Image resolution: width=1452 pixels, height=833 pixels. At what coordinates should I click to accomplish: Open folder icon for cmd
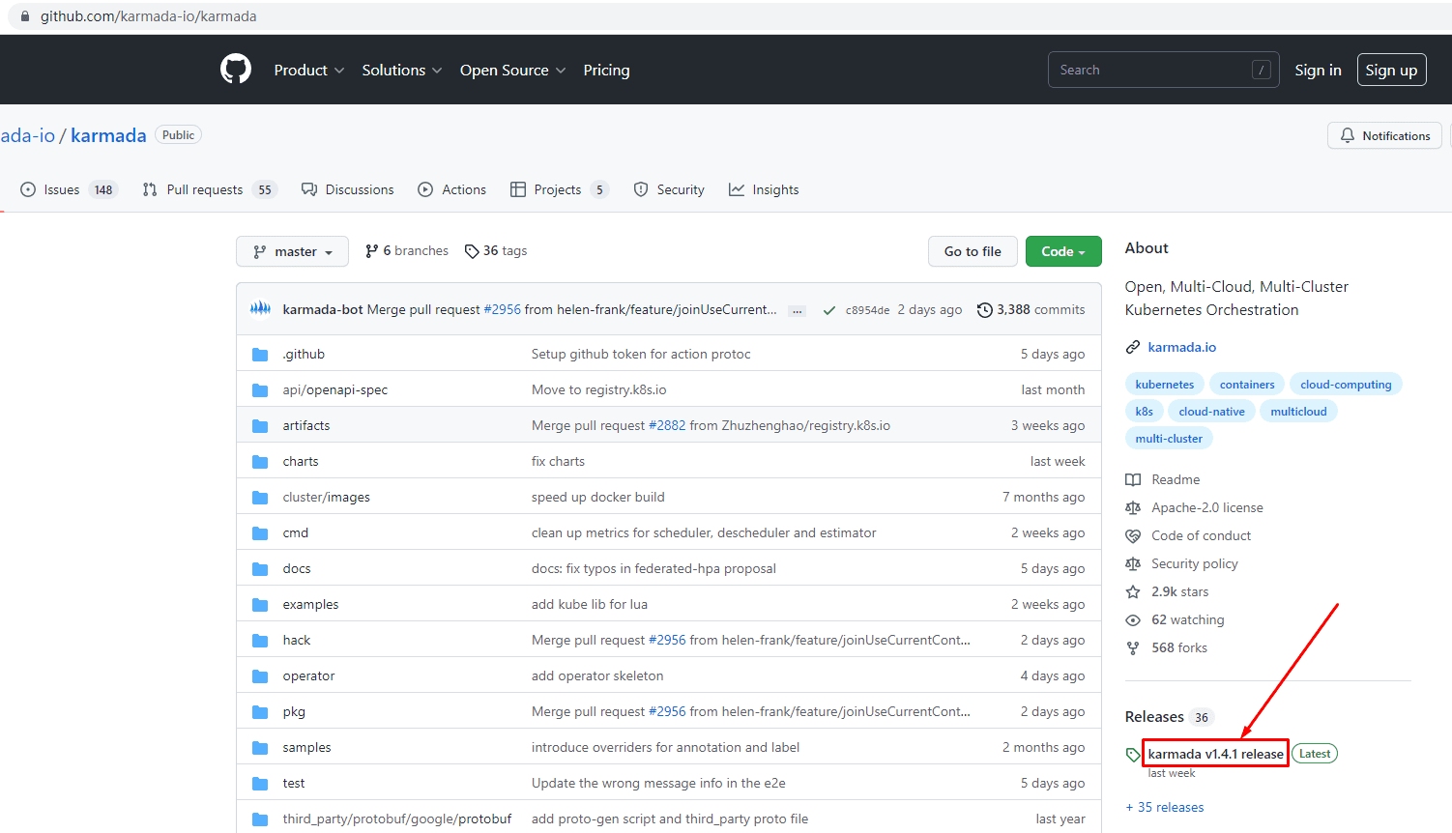pos(260,533)
